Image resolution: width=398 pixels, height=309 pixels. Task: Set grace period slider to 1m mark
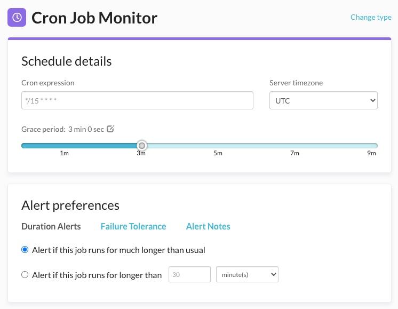tap(64, 146)
